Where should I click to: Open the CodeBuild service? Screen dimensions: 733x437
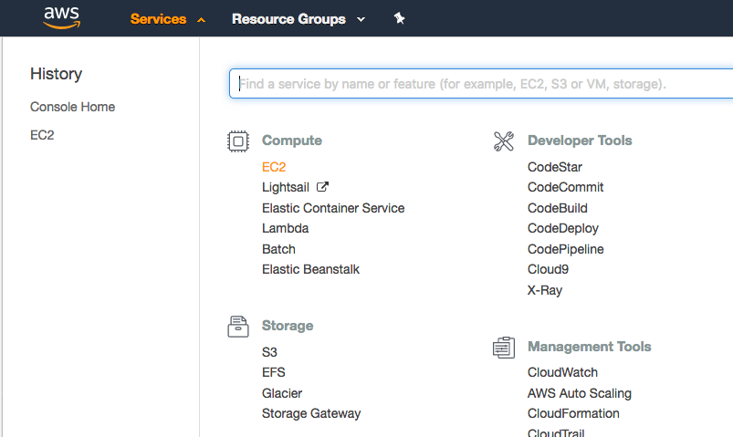[558, 208]
